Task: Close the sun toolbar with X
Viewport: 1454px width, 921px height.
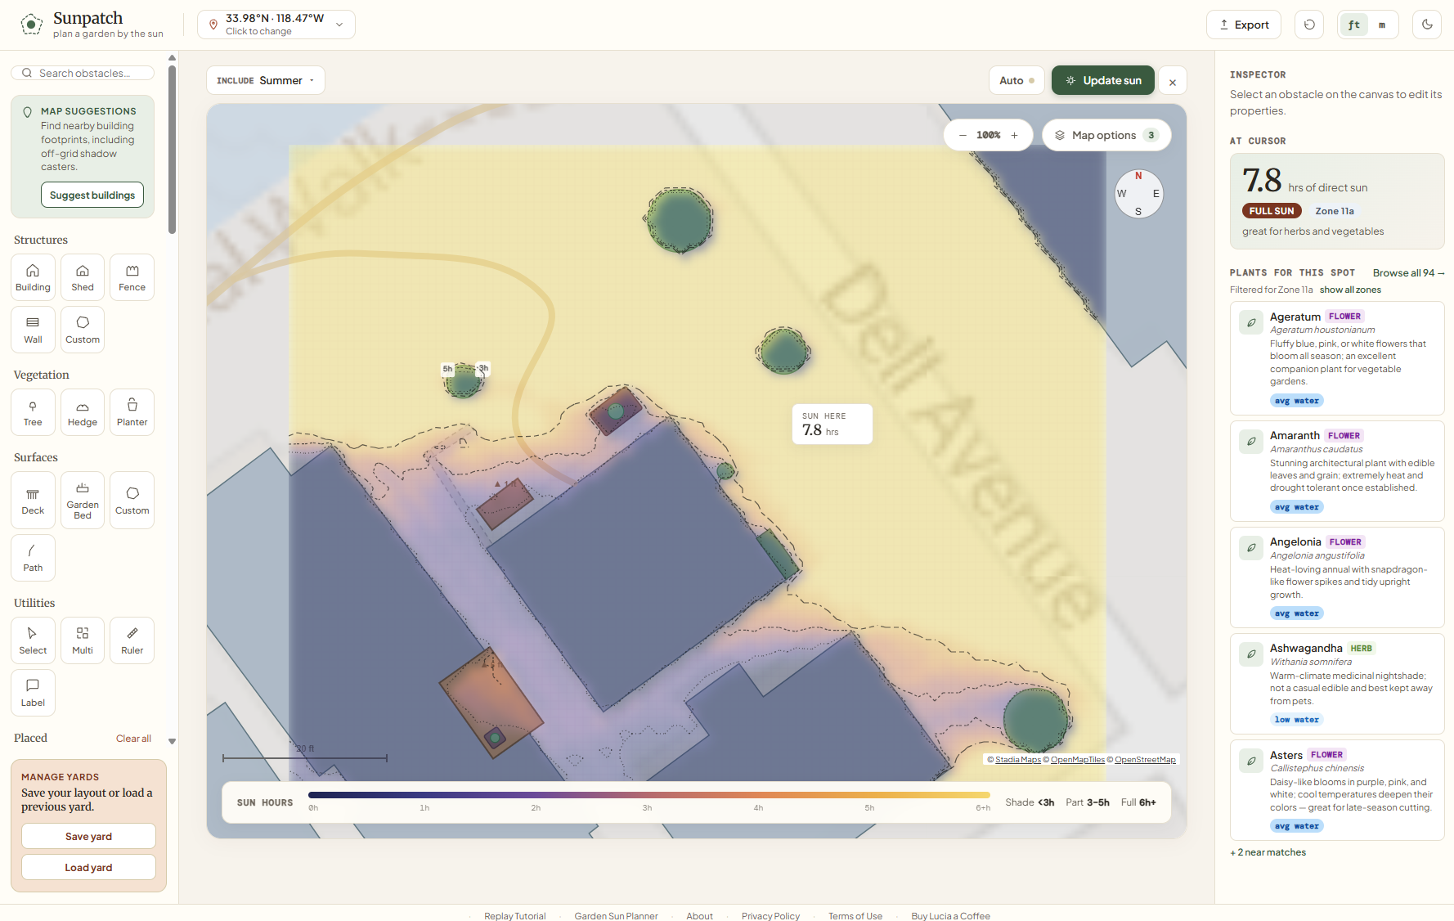Action: tap(1173, 81)
